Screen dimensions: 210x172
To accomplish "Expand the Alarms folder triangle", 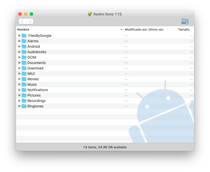I will point(19,41).
